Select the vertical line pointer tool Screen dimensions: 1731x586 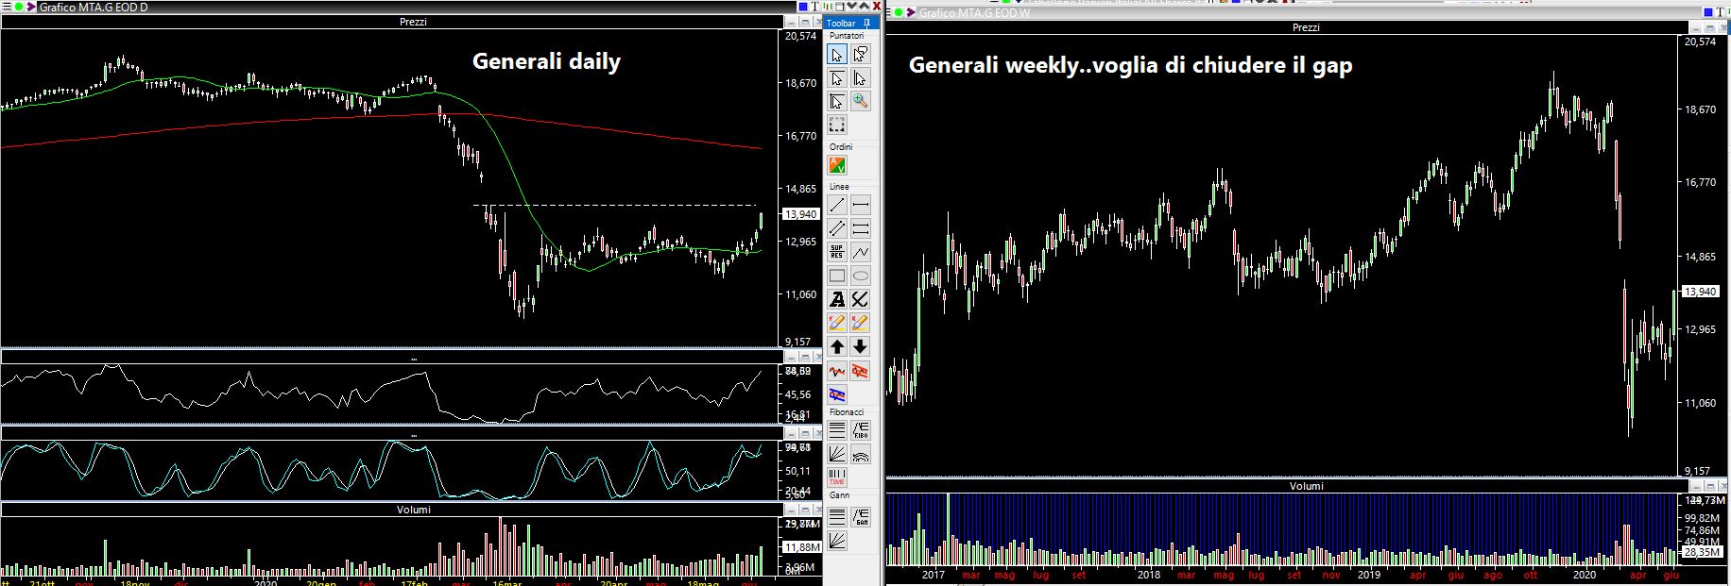click(x=861, y=77)
